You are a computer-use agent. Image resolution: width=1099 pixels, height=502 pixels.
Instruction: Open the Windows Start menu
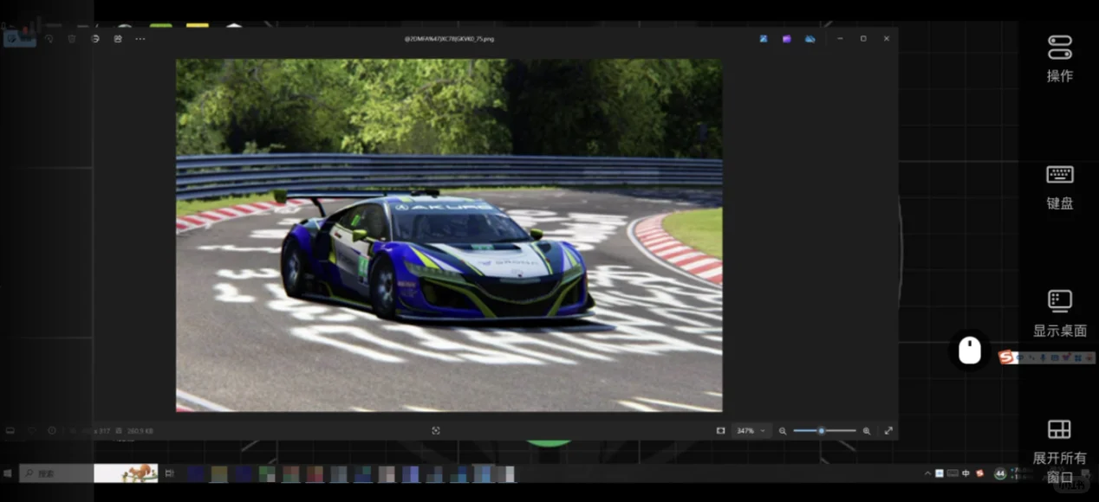(9, 473)
